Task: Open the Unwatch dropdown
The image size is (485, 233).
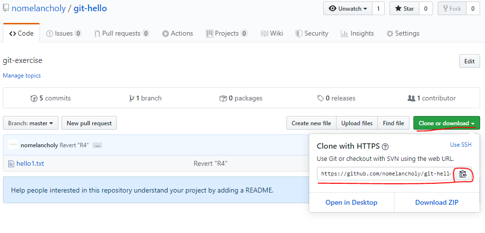Action: pos(348,9)
